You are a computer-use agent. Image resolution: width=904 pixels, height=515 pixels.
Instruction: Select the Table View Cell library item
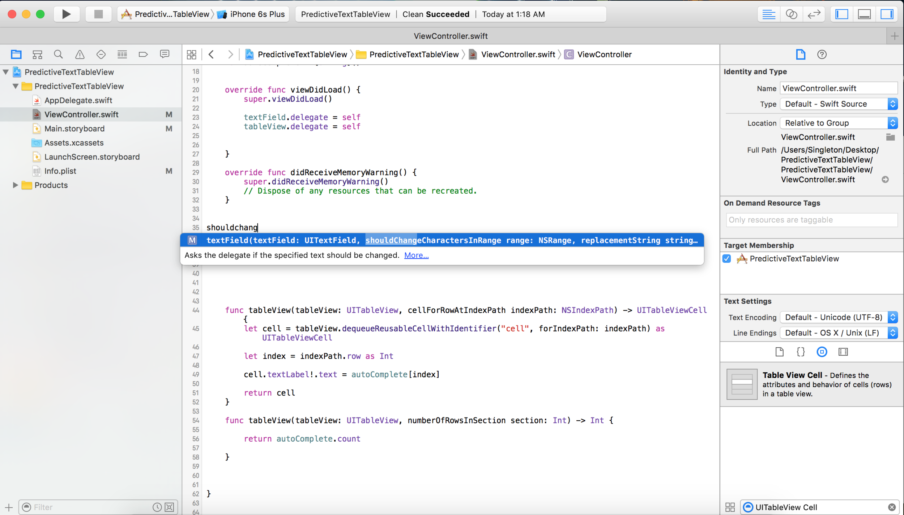[812, 384]
